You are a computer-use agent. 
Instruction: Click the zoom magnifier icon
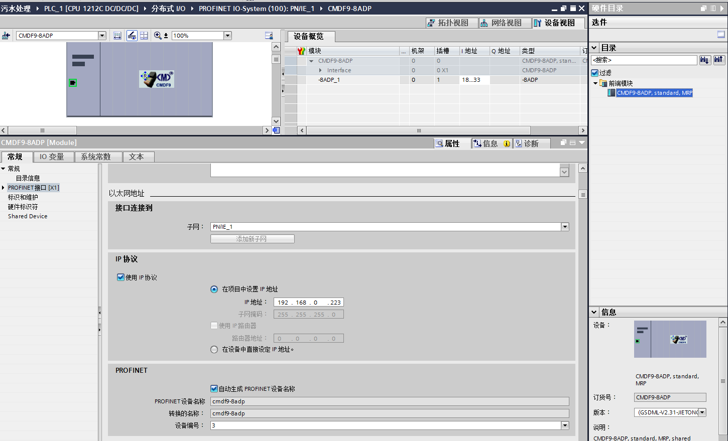tap(158, 36)
